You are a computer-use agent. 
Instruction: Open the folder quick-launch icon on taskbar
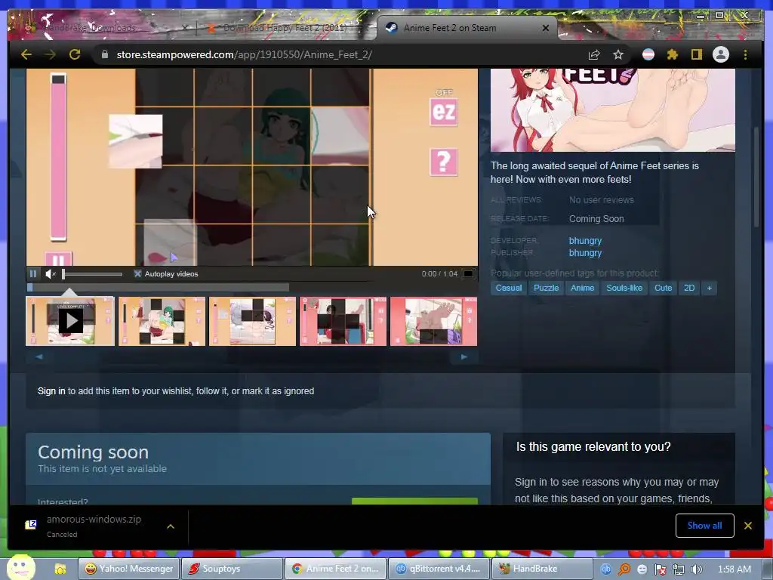coord(60,569)
